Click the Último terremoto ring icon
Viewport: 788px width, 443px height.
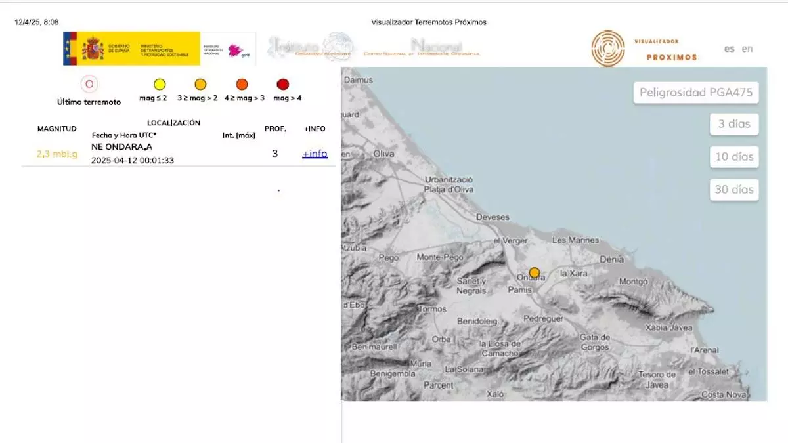[89, 84]
